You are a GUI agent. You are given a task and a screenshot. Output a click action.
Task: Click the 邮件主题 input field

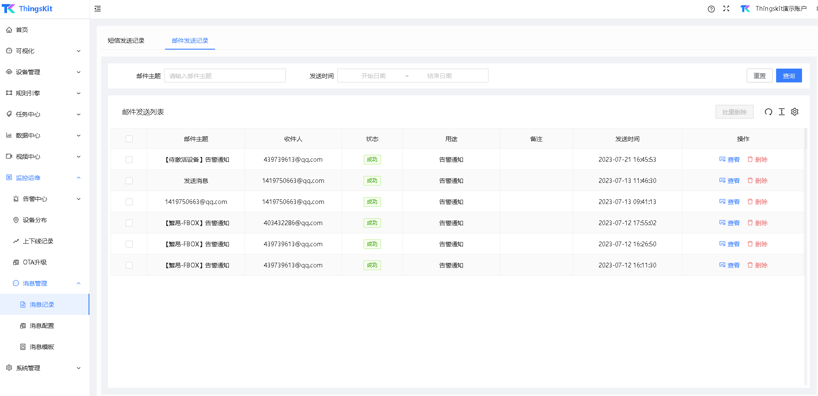tap(225, 76)
